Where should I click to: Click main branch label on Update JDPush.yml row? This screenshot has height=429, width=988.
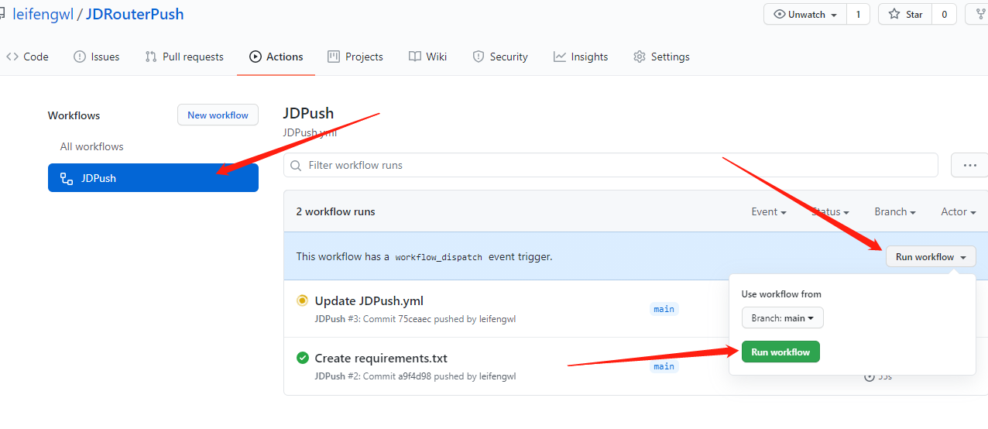pos(664,309)
